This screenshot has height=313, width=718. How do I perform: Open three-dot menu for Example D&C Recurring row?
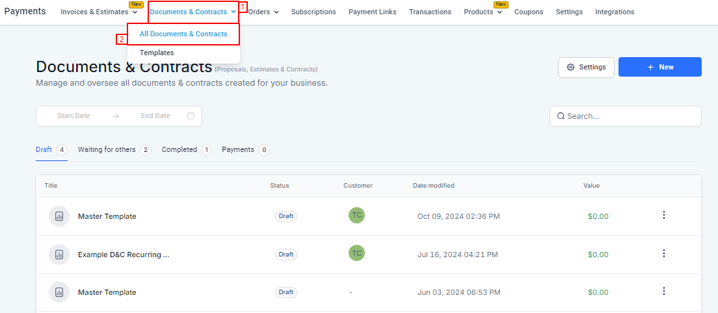click(664, 253)
